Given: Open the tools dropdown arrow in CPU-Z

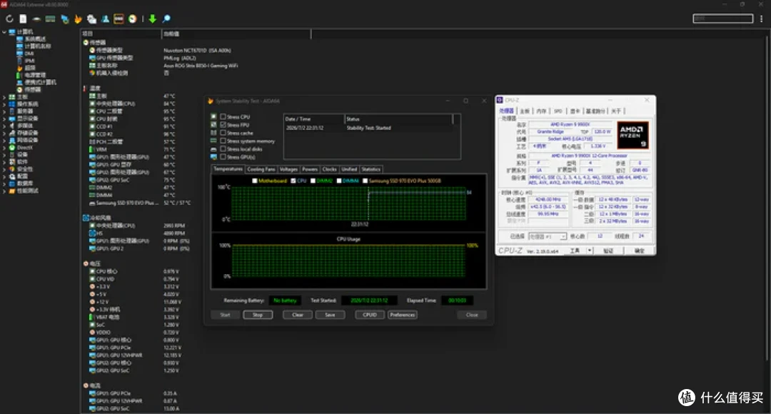Looking at the screenshot, I should 590,251.
